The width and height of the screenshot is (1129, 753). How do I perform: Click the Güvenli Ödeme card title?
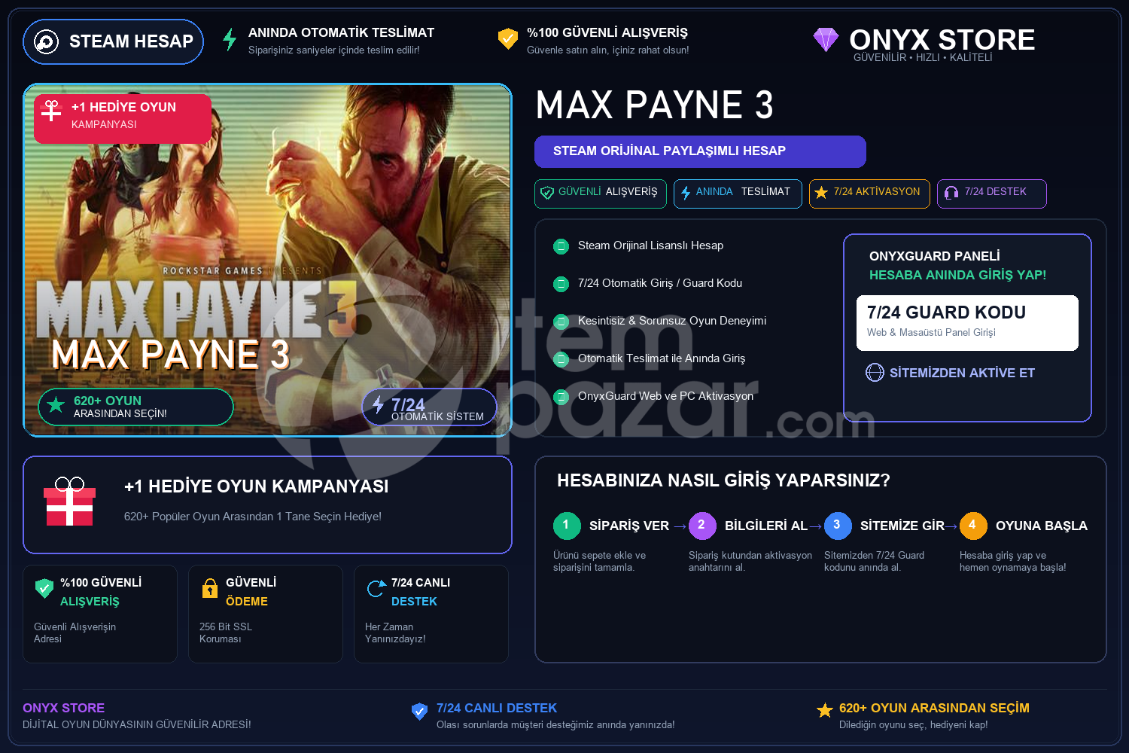[251, 592]
